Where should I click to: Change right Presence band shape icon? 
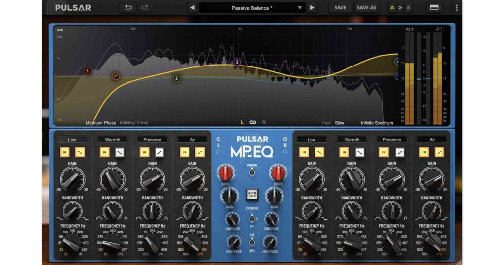pos(399,152)
